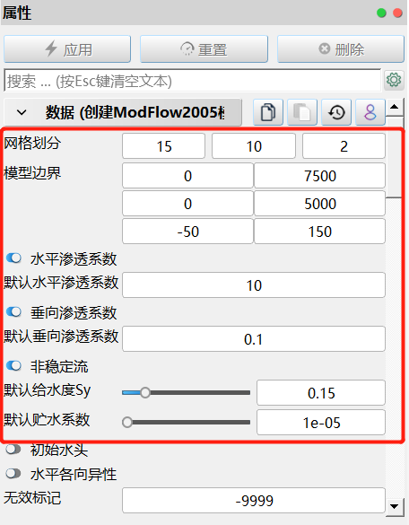Viewport: 409px width, 525px height.
Task: Click the purple user settings icon
Action: coord(370,112)
